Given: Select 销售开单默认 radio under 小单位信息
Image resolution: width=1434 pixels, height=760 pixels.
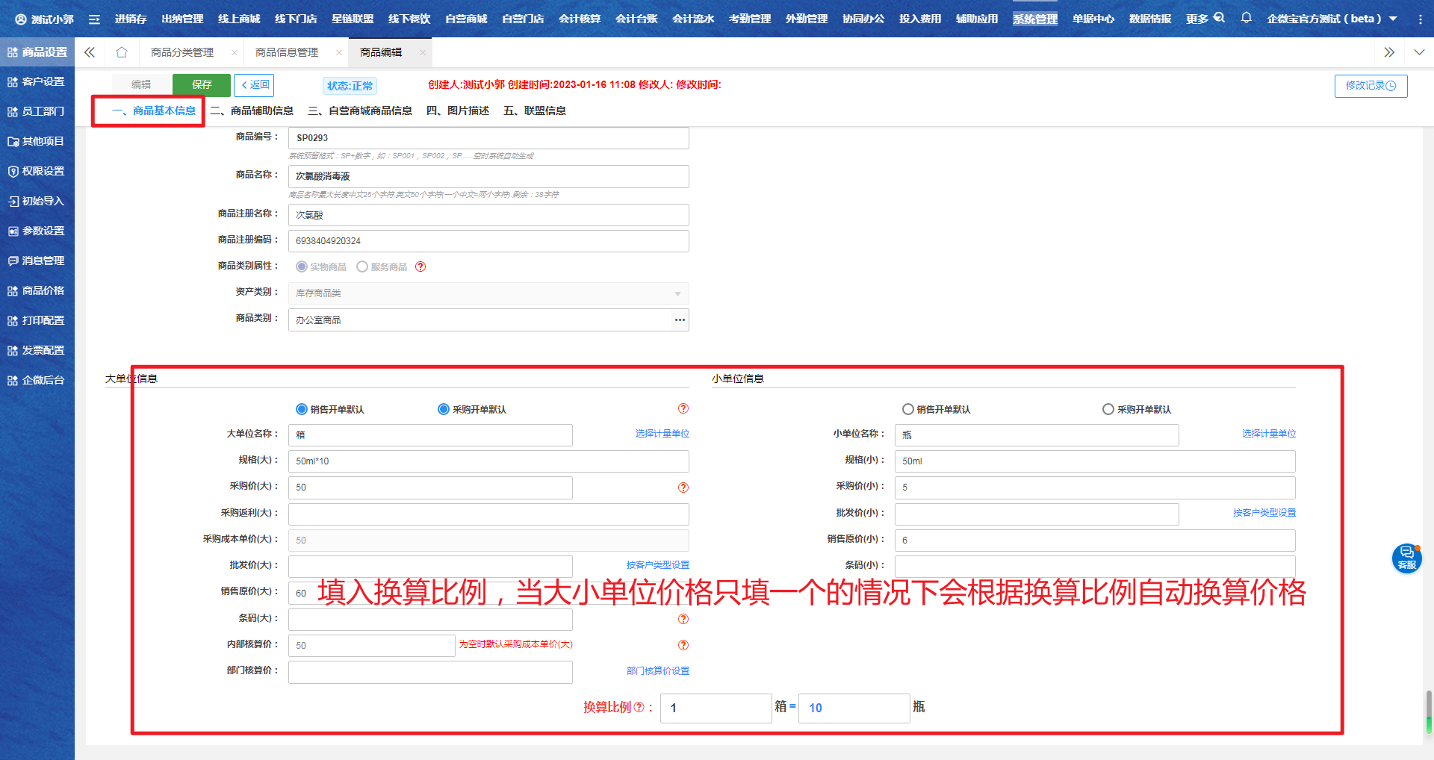Looking at the screenshot, I should pos(908,409).
